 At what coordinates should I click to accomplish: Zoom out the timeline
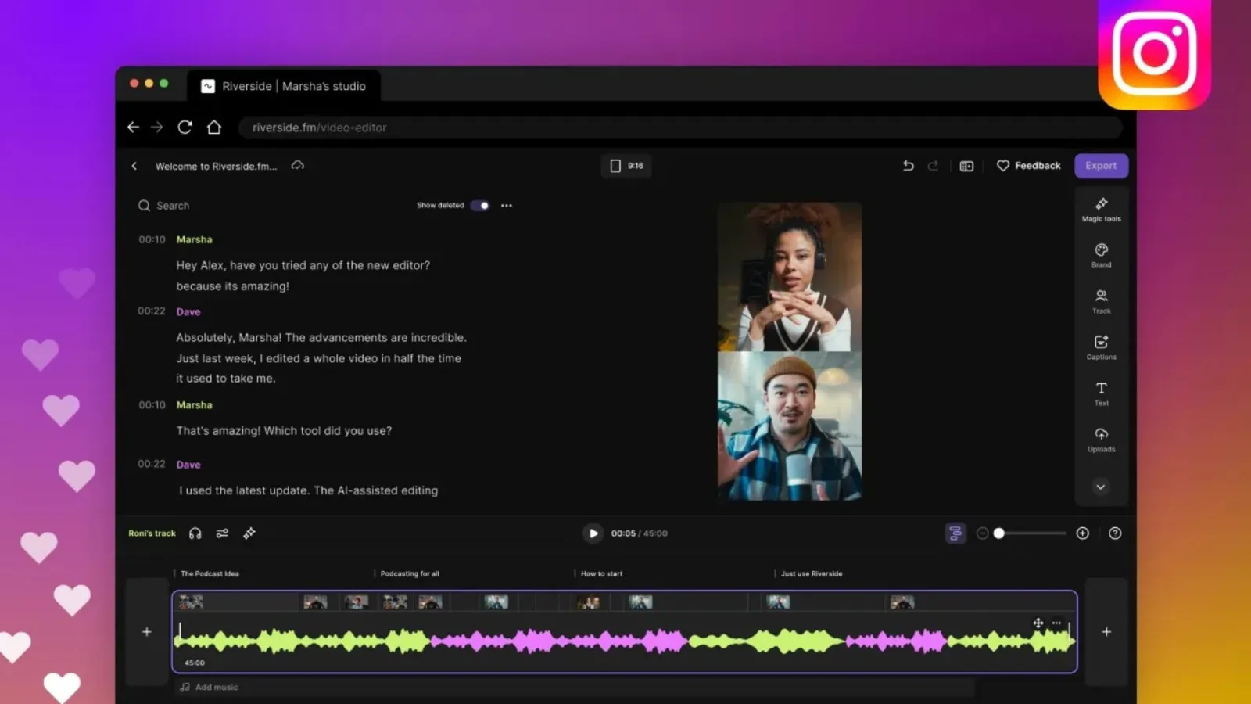coord(982,533)
